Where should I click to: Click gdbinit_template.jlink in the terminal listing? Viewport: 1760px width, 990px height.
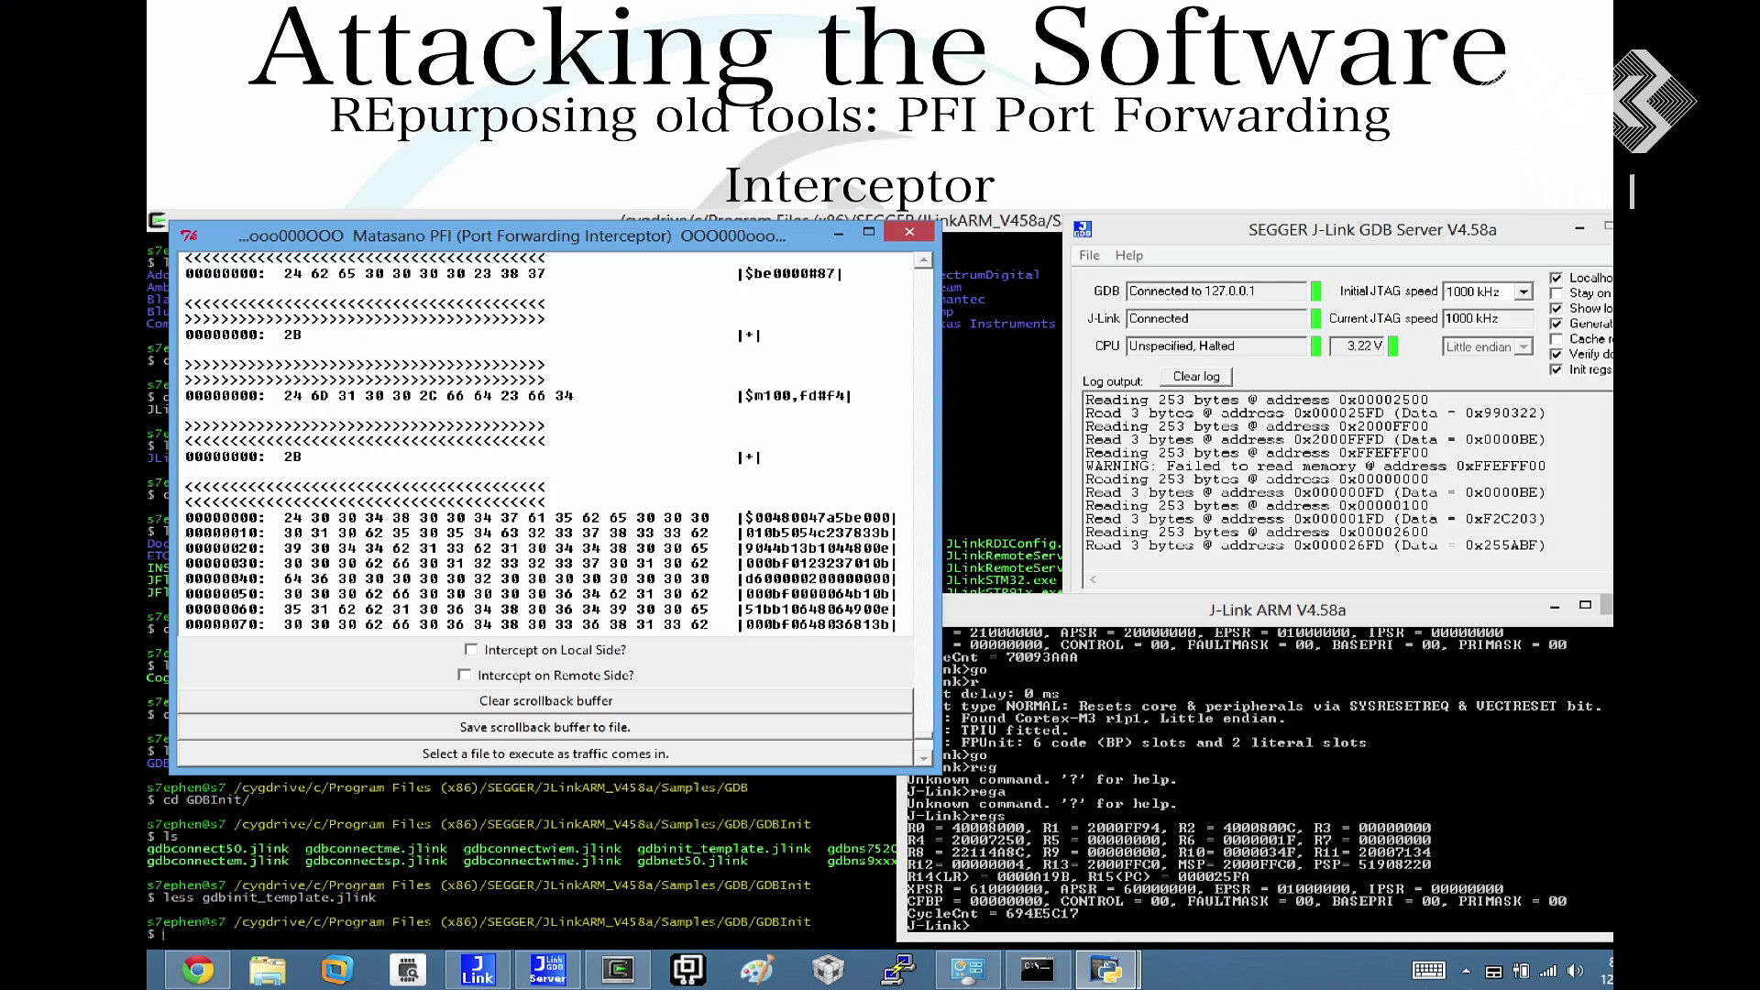click(x=724, y=849)
